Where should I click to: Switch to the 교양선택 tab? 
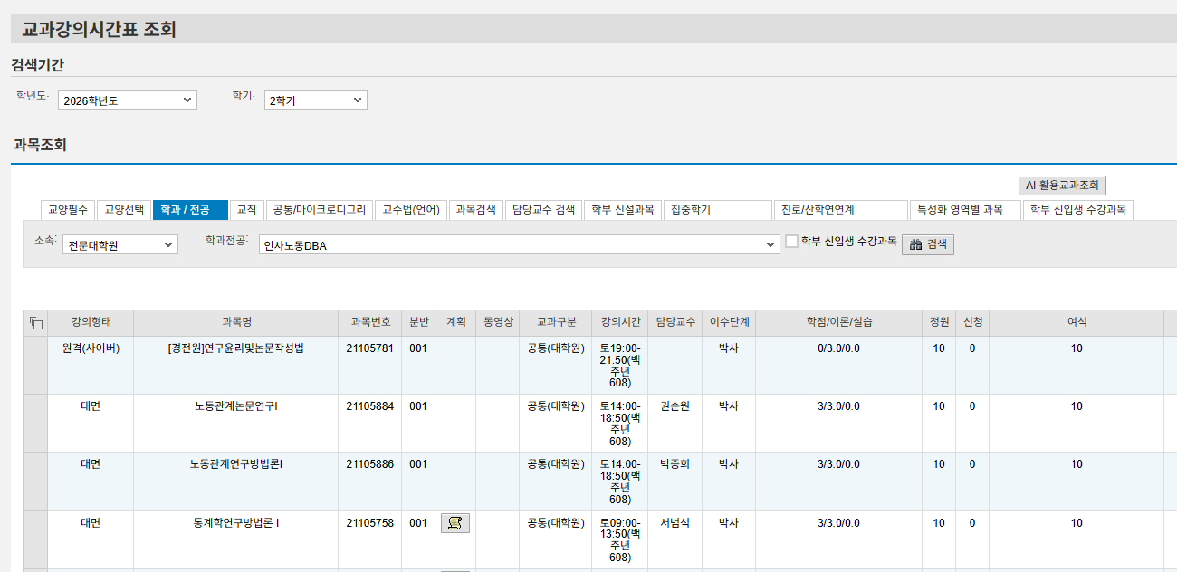coord(124,210)
